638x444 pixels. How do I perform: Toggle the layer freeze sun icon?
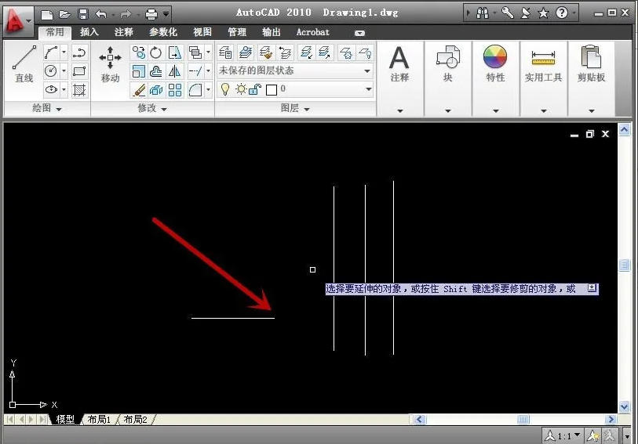point(240,89)
